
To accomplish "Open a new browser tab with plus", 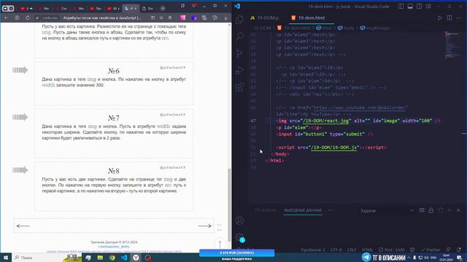I will pyautogui.click(x=163, y=9).
